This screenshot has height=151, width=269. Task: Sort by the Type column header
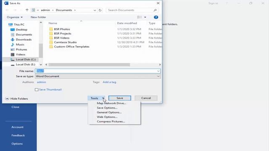(152, 23)
